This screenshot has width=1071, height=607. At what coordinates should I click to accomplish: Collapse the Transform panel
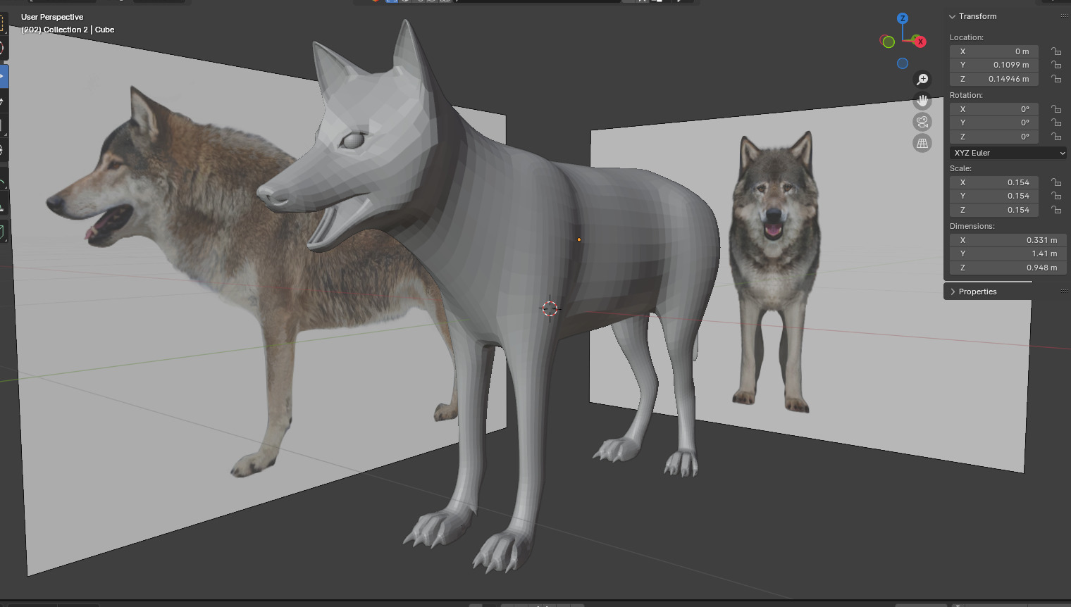click(x=953, y=16)
